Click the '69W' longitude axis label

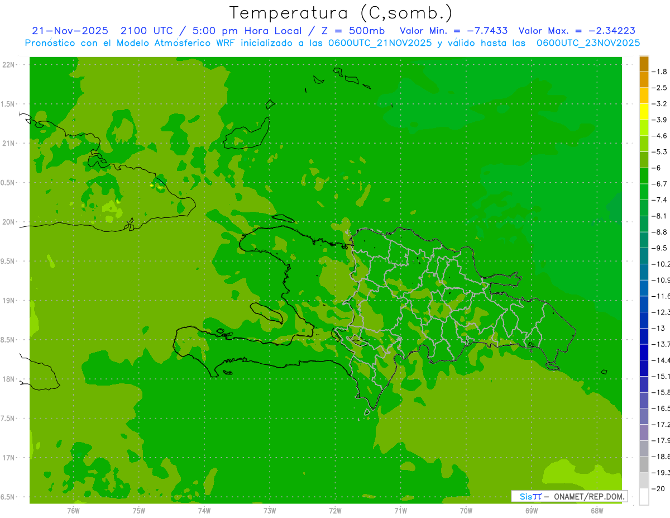532,510
